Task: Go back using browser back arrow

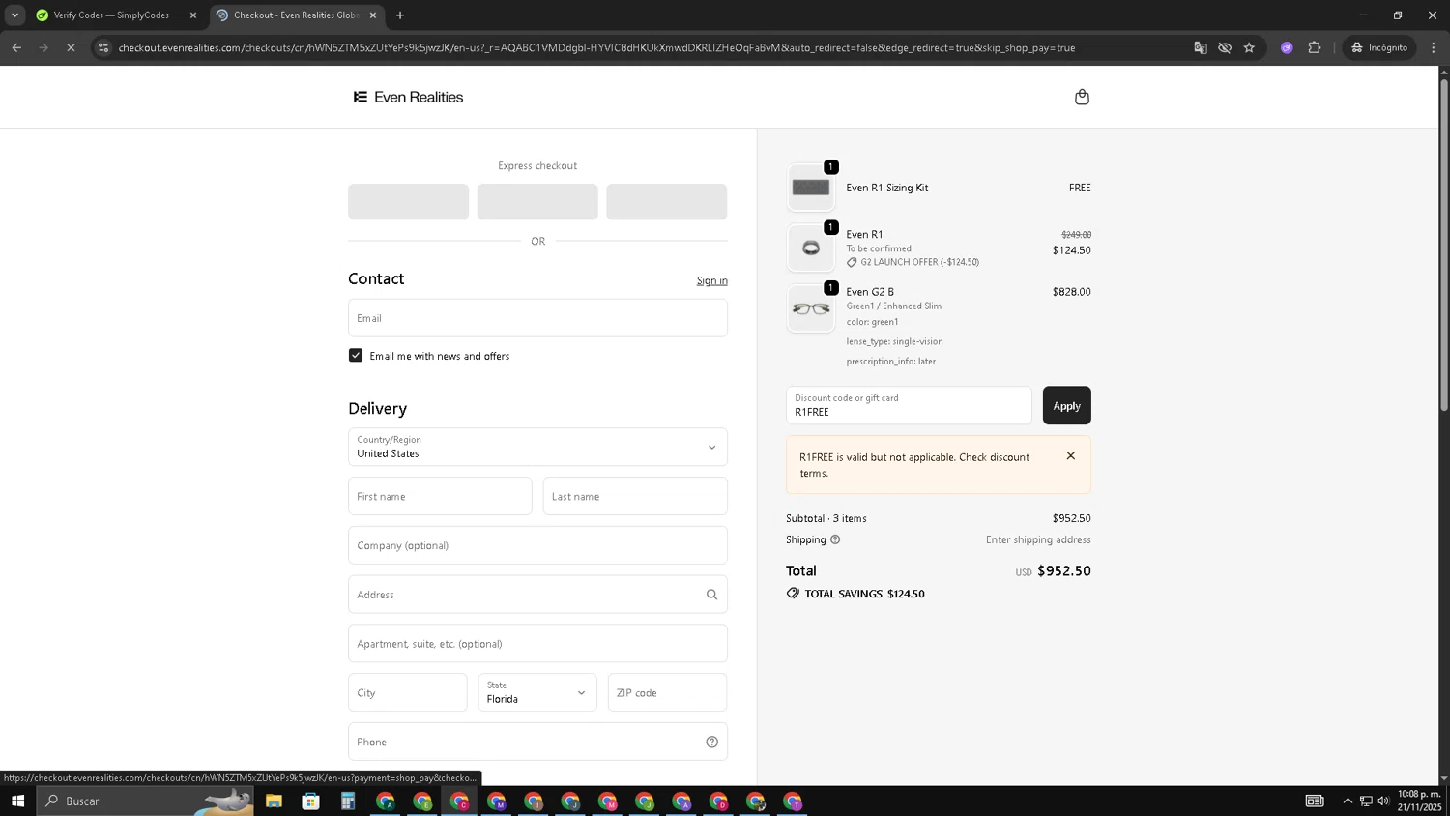Action: [x=16, y=47]
